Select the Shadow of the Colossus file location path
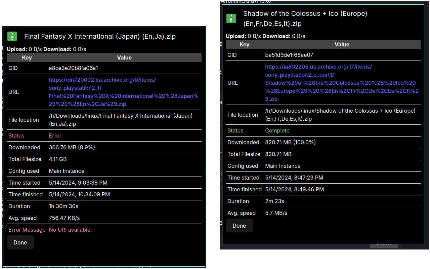Screen dimensions: 430x269 [x=340, y=115]
